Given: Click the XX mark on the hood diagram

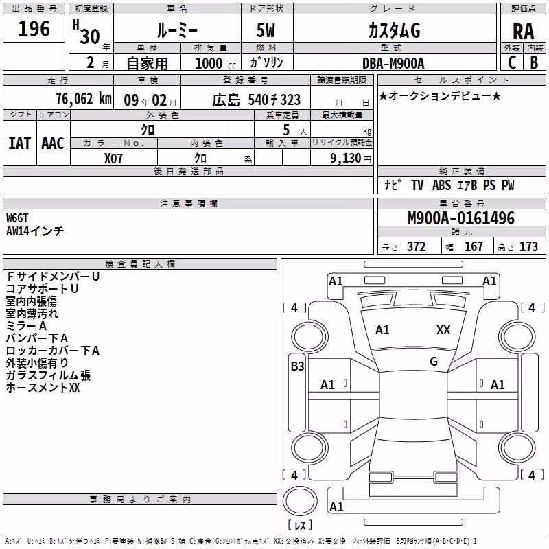Looking at the screenshot, I should [443, 330].
